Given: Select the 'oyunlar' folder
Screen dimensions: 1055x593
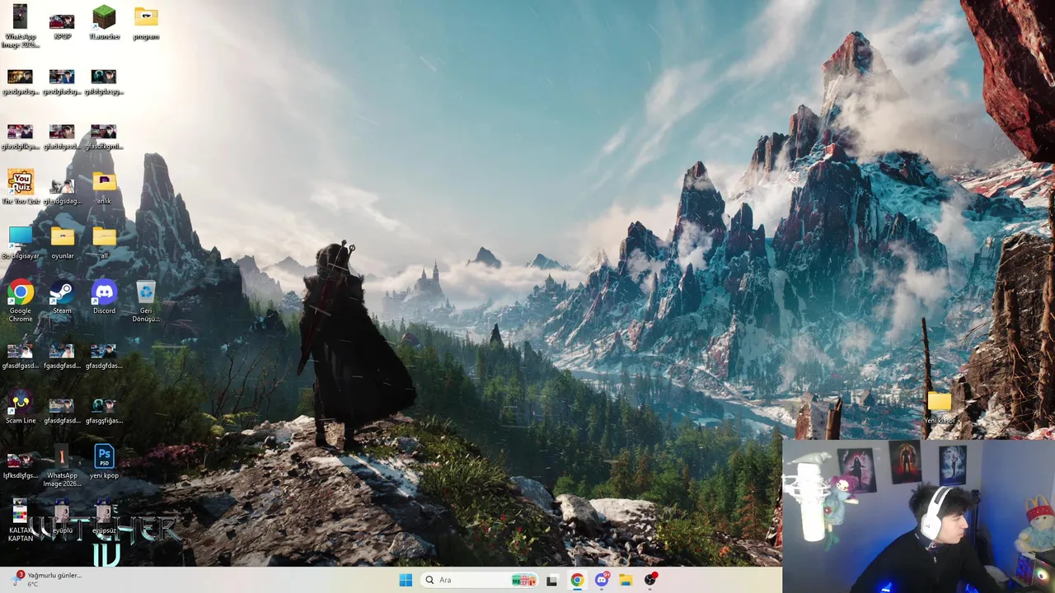Looking at the screenshot, I should pos(62,243).
